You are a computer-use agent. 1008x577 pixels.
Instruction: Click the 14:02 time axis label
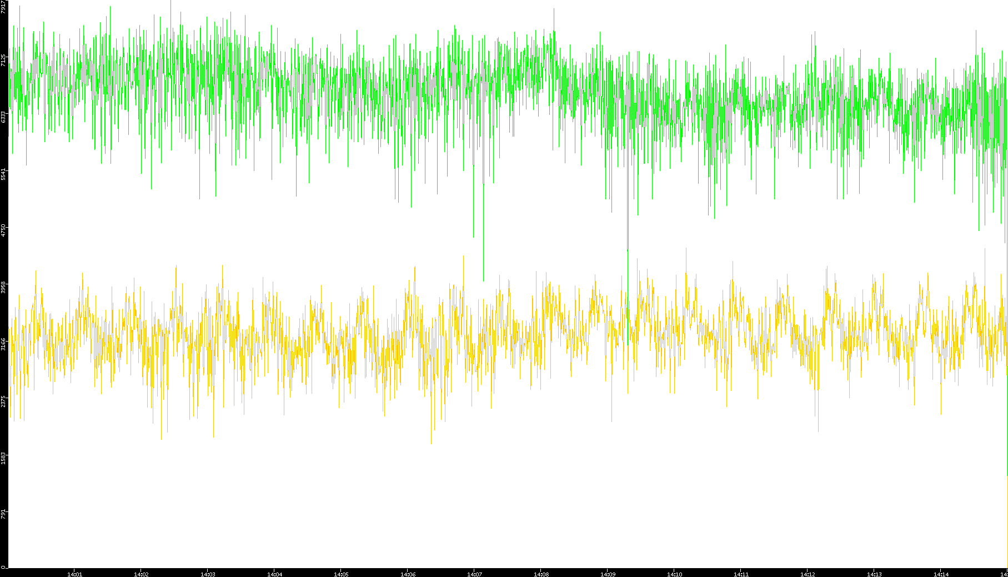141,574
